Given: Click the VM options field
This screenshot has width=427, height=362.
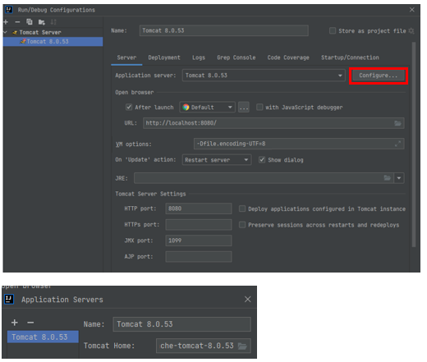Looking at the screenshot, I should click(299, 144).
